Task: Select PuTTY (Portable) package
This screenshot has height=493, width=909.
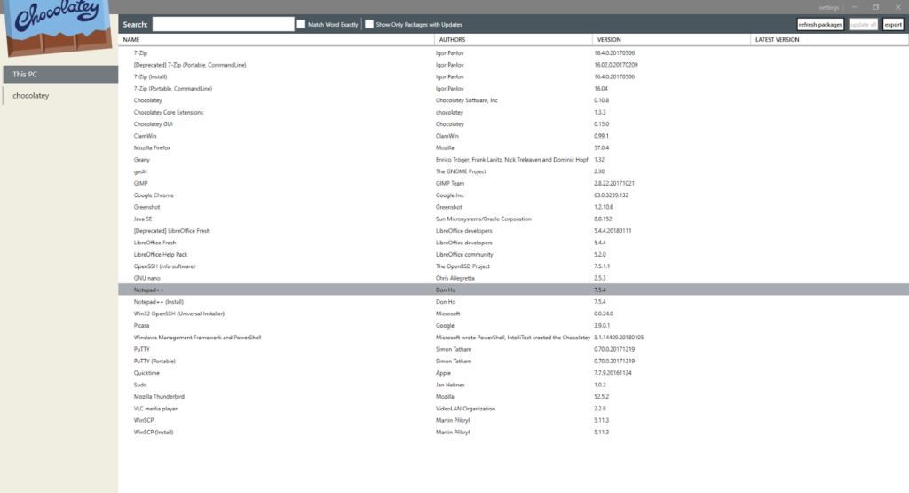Action: (514, 362)
